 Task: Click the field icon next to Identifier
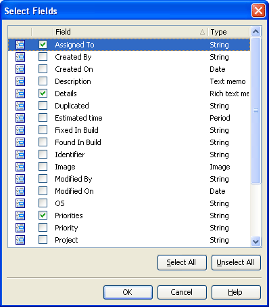tap(20, 155)
